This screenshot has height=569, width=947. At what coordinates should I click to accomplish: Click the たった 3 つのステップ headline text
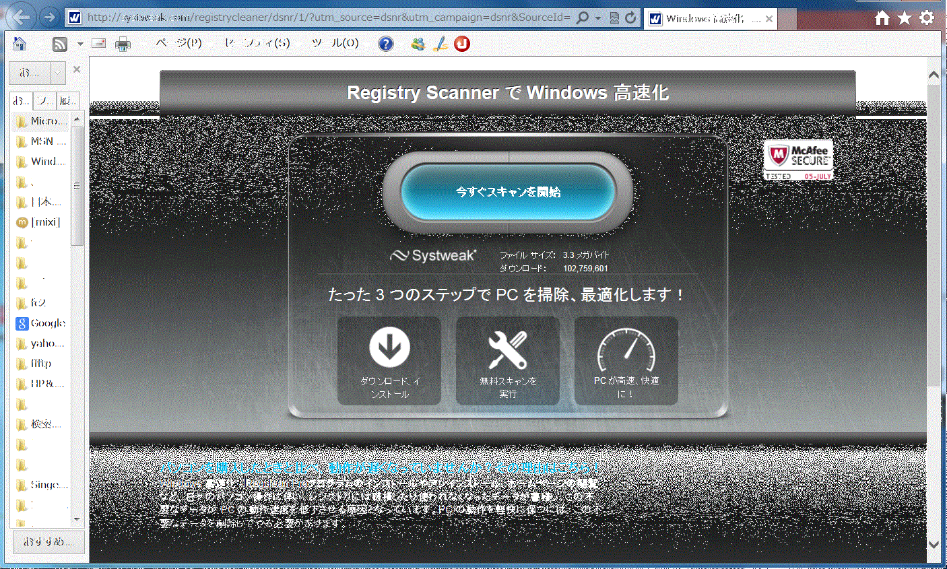click(507, 295)
